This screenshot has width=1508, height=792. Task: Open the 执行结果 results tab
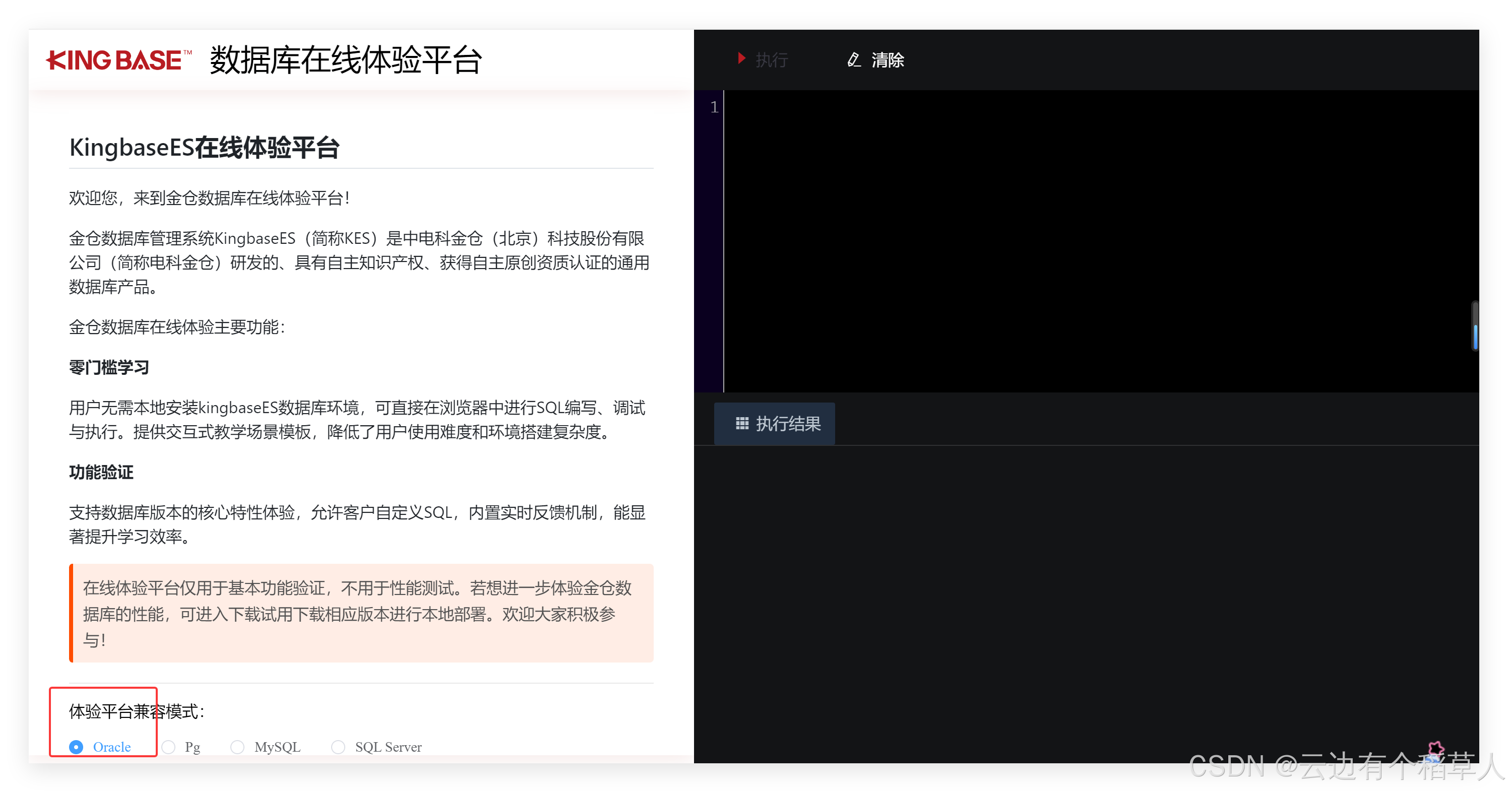click(x=775, y=423)
